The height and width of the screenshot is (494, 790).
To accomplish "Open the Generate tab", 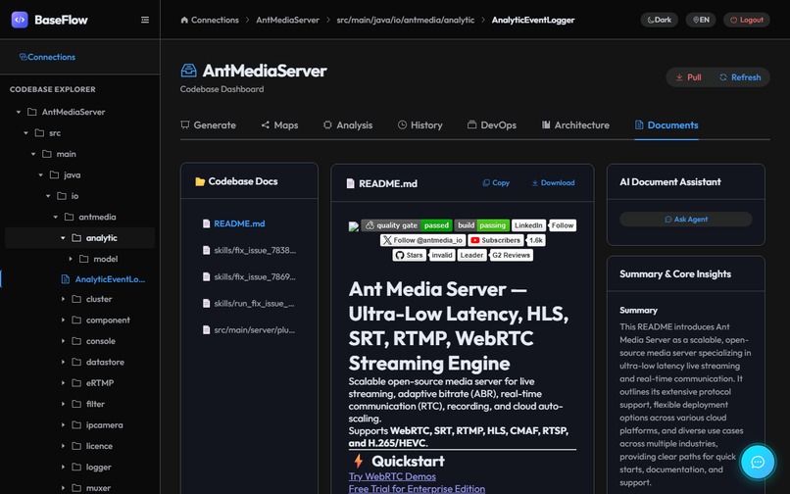I will [208, 125].
